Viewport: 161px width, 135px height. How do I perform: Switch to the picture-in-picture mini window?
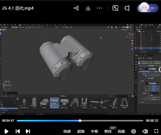click(115, 8)
